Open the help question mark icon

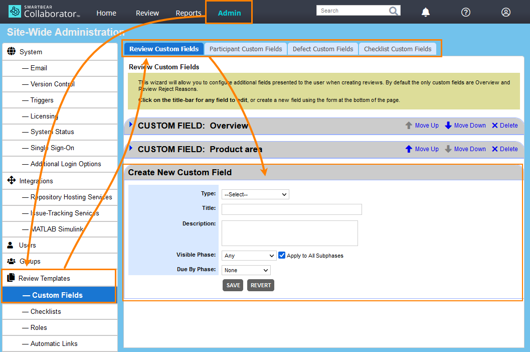pyautogui.click(x=466, y=13)
